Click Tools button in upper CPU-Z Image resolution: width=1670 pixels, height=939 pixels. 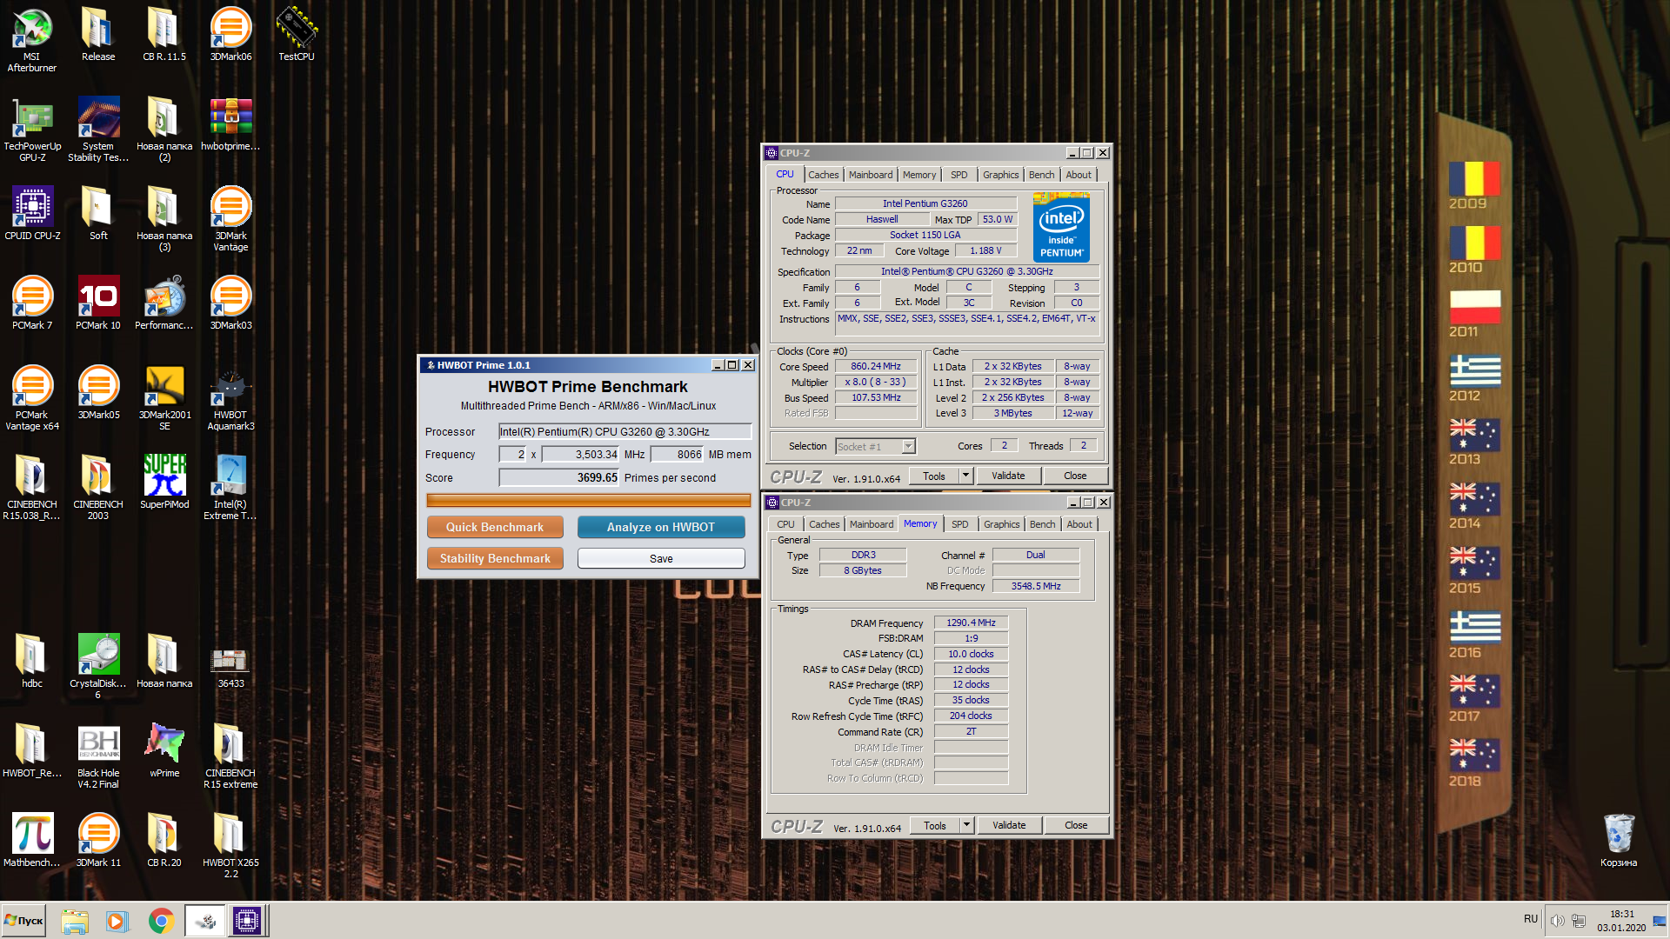click(x=934, y=476)
